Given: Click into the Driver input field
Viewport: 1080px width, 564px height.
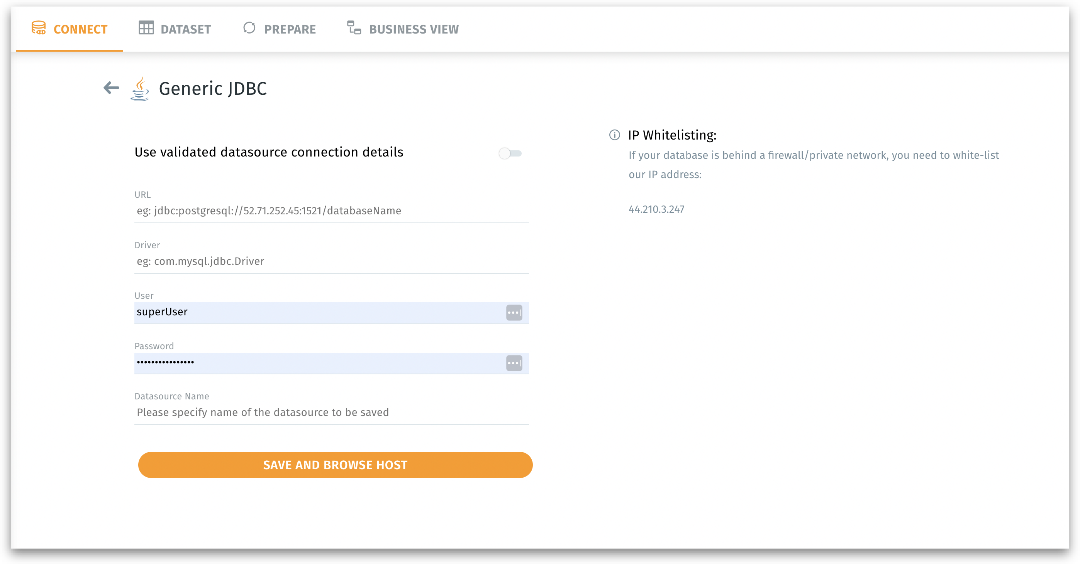Looking at the screenshot, I should coord(331,262).
